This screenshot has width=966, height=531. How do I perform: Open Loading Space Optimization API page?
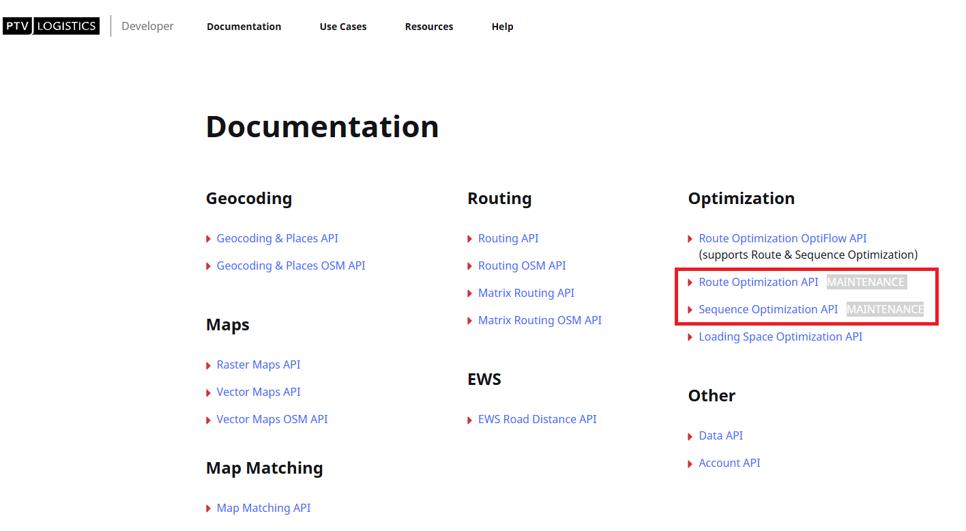coord(780,336)
